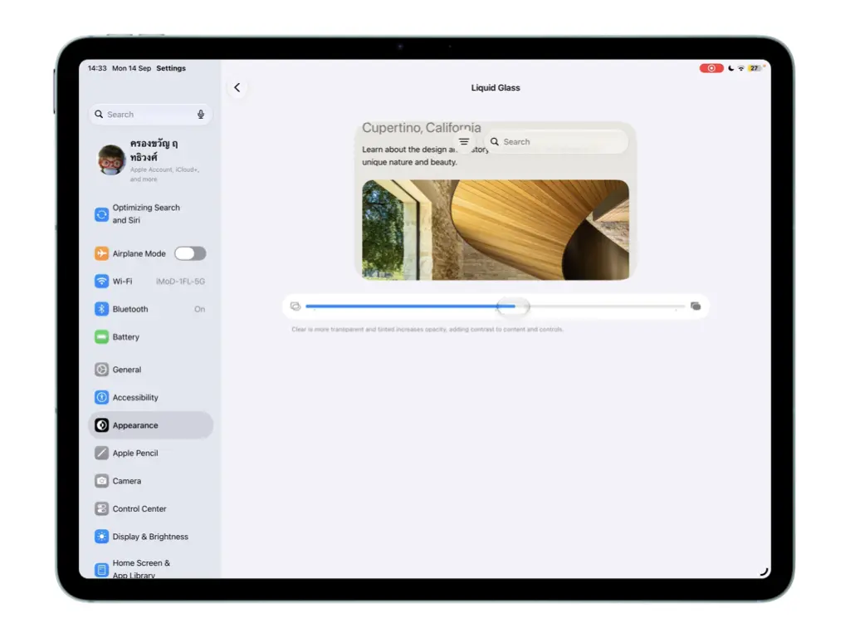
Task: Click the green Battery icon
Action: 101,337
